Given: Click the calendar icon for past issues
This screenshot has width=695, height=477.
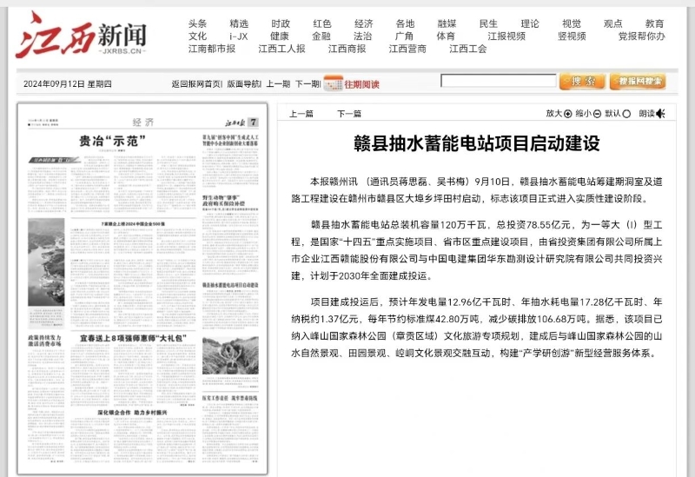Looking at the screenshot, I should point(333,83).
